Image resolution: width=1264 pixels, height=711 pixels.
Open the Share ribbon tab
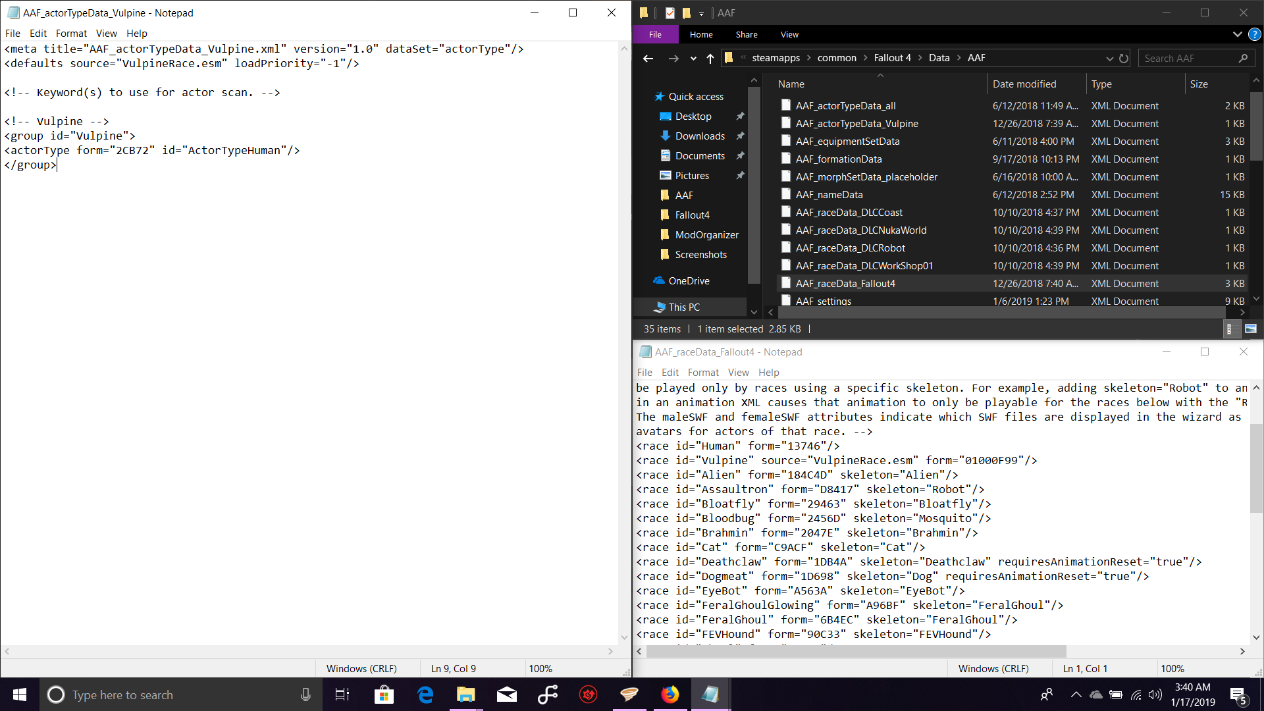point(747,34)
